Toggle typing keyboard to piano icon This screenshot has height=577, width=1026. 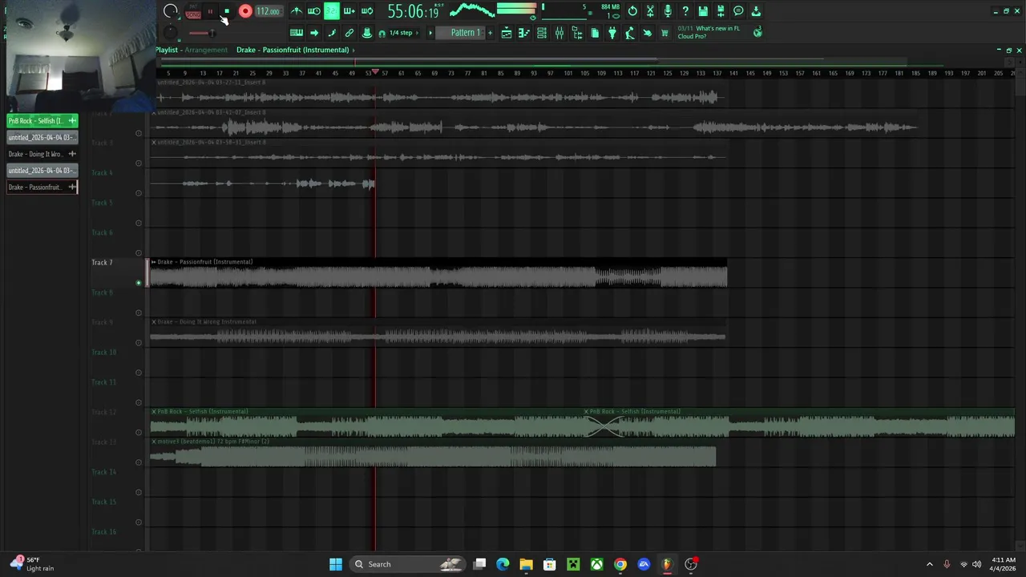(x=297, y=33)
